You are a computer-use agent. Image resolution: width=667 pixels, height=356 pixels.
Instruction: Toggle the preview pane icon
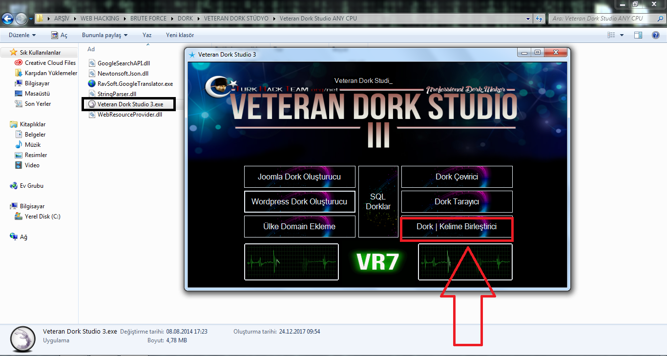pos(638,35)
